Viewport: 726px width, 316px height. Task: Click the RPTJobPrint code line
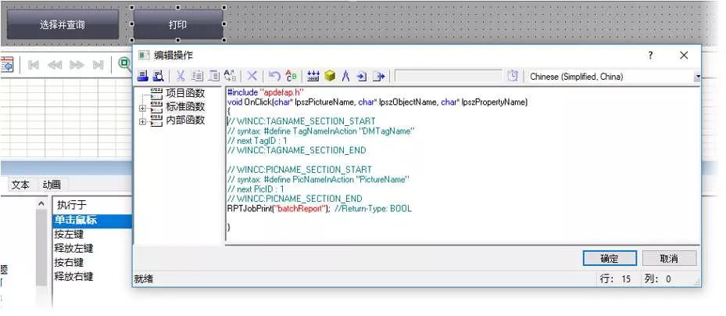coord(319,209)
